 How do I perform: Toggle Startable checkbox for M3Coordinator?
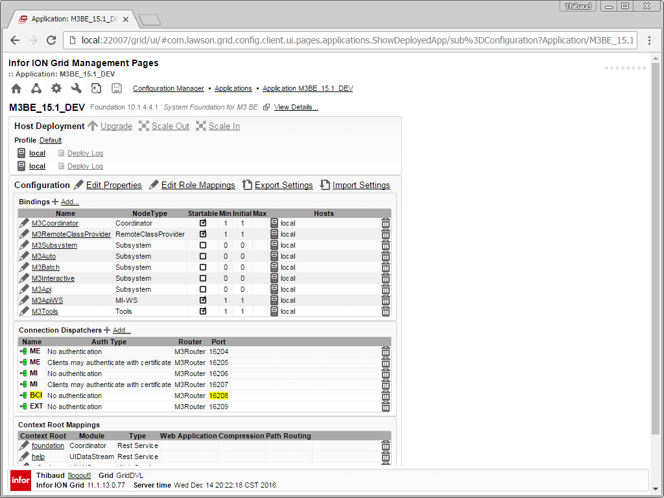(203, 223)
